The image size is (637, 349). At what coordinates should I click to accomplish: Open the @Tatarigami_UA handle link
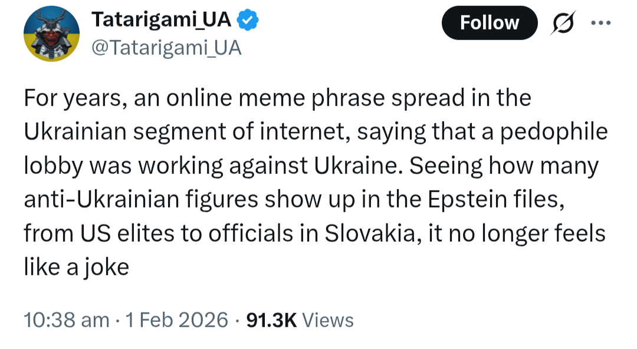coord(166,48)
